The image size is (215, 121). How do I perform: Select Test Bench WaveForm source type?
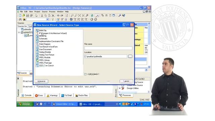point(48,47)
